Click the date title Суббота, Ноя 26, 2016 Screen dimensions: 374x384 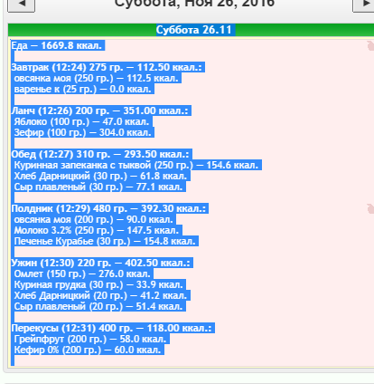point(194,4)
